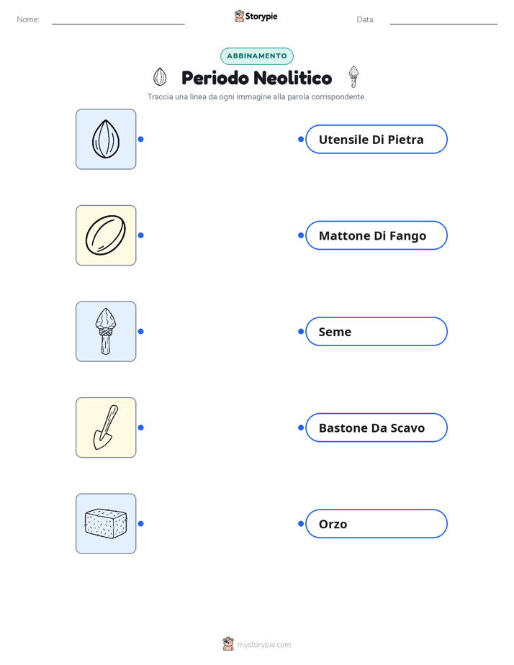Screen dimensions: 514x665
Task: Click the ABBINAMENTO badge
Action: [x=257, y=56]
